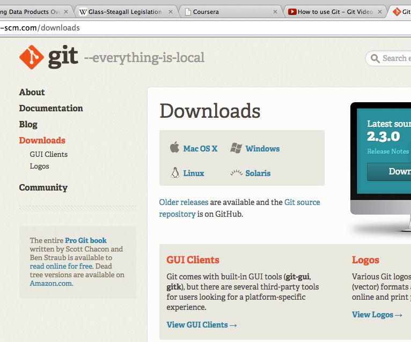Click the YouTube favicon on Git Video tab
This screenshot has width=411, height=342.
pyautogui.click(x=292, y=12)
